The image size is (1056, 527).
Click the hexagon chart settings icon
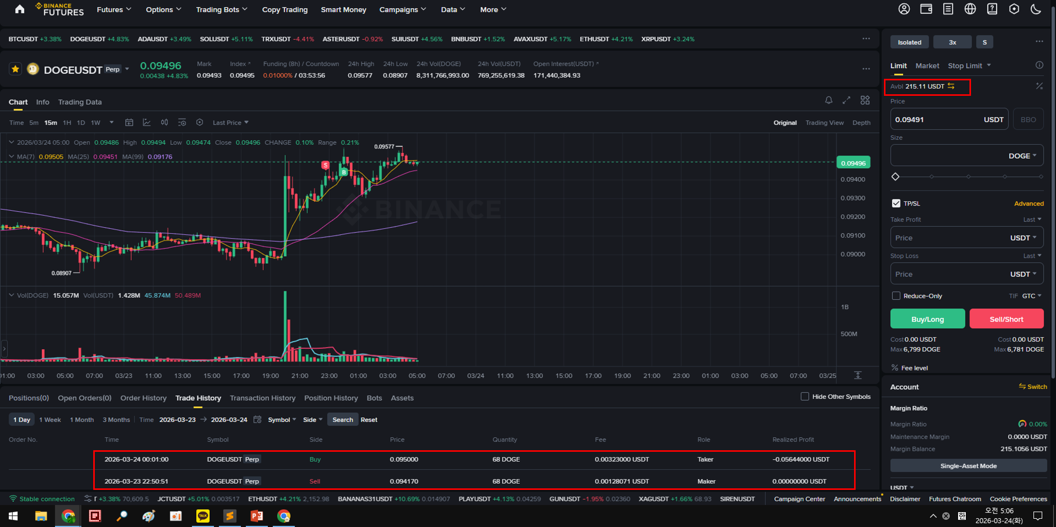[199, 123]
